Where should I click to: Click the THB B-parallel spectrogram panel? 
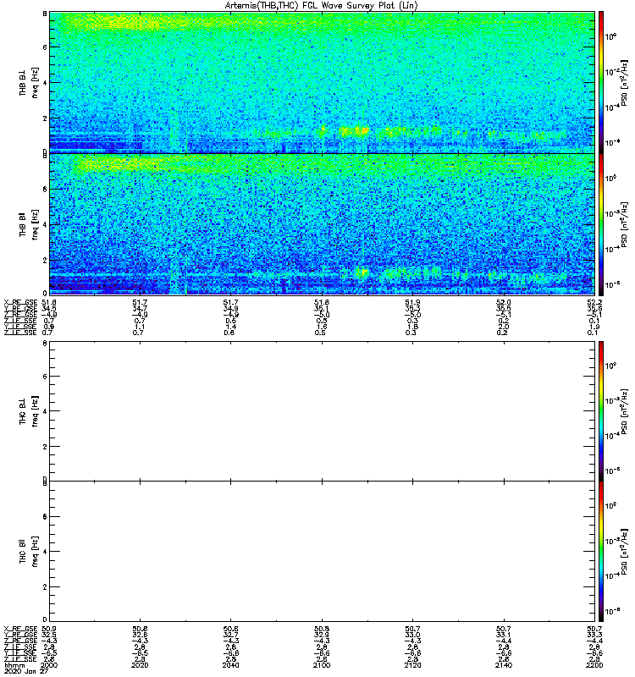(x=322, y=224)
